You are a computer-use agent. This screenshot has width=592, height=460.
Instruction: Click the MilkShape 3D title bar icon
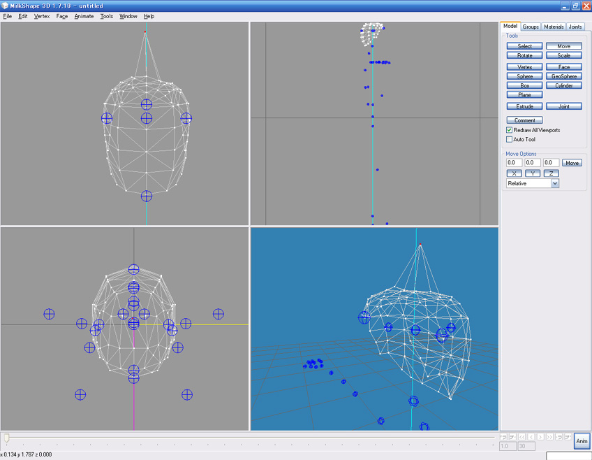pos(5,6)
